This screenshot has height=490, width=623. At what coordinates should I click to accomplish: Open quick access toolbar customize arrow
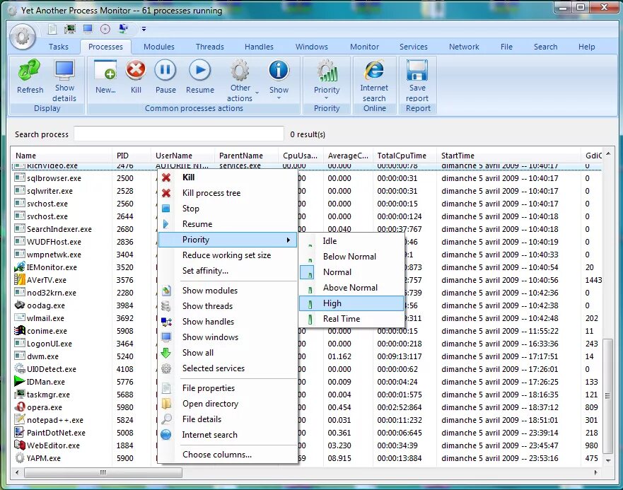(x=144, y=29)
